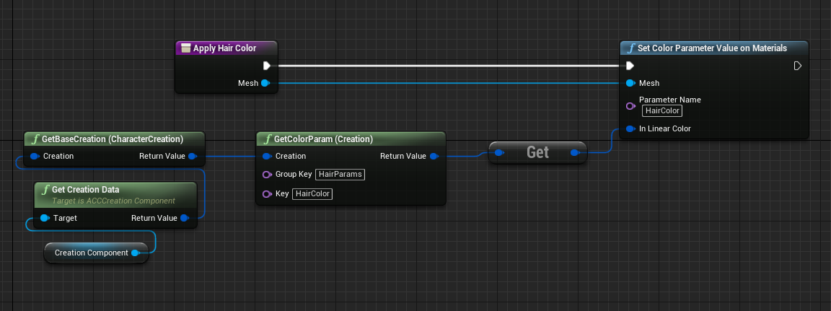
Task: Click the In Linear Color input pin
Action: click(x=630, y=129)
